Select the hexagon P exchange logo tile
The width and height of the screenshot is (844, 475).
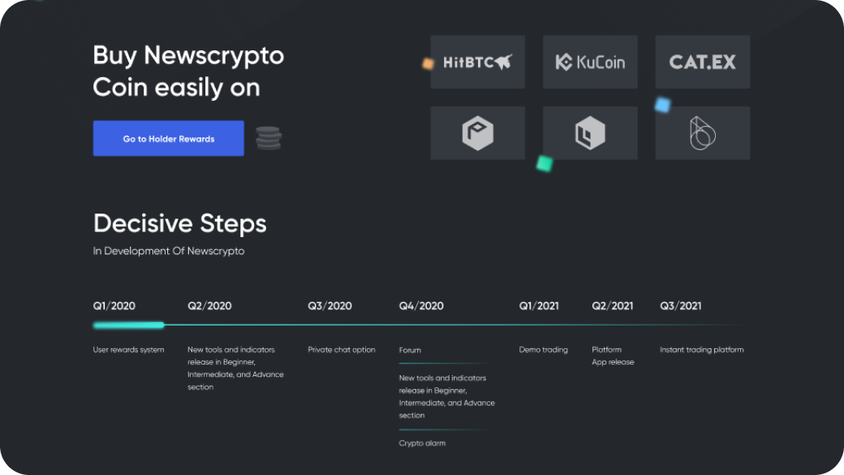coord(477,132)
